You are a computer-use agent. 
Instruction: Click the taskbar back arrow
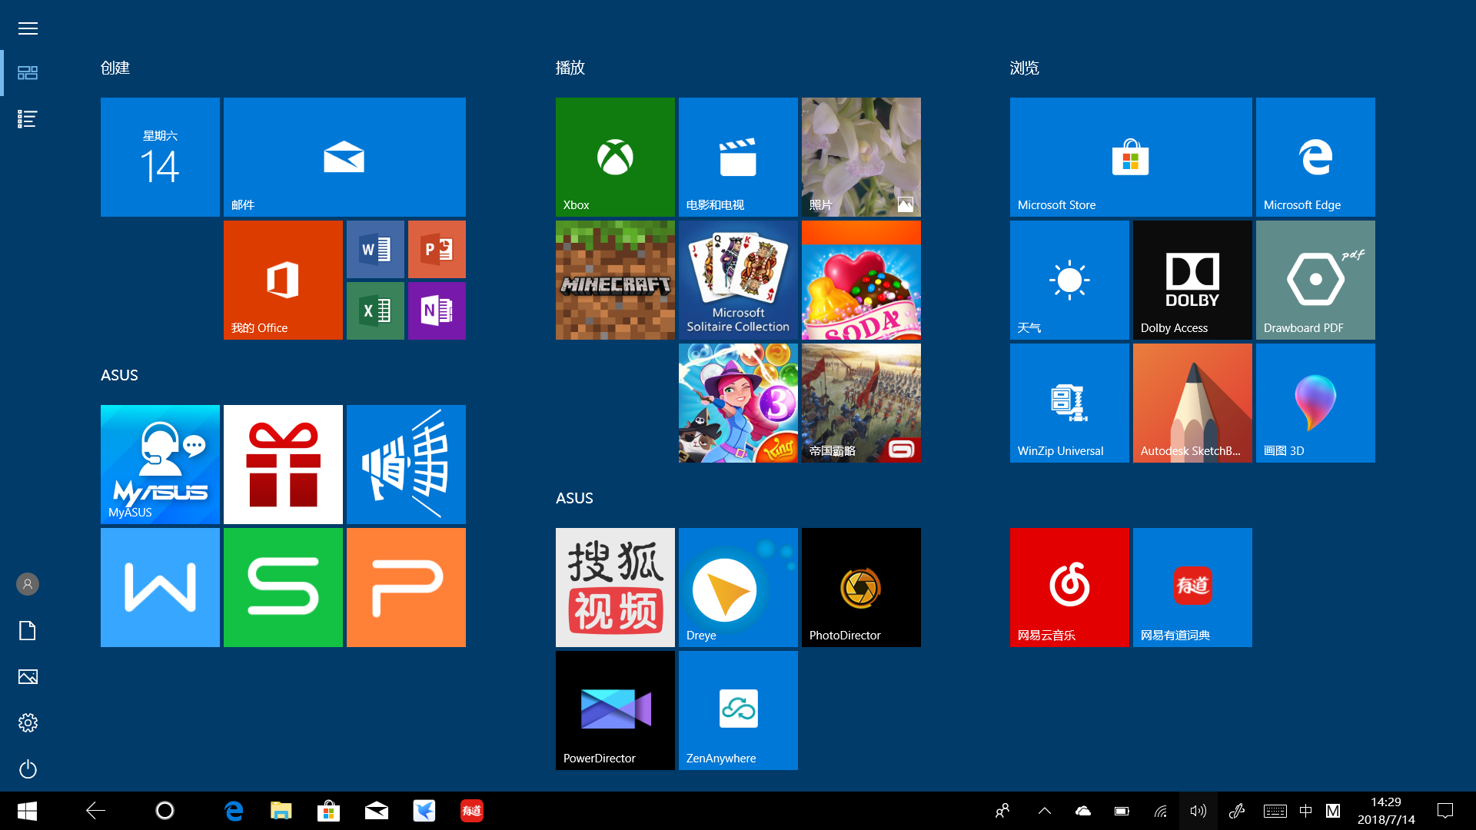point(95,811)
